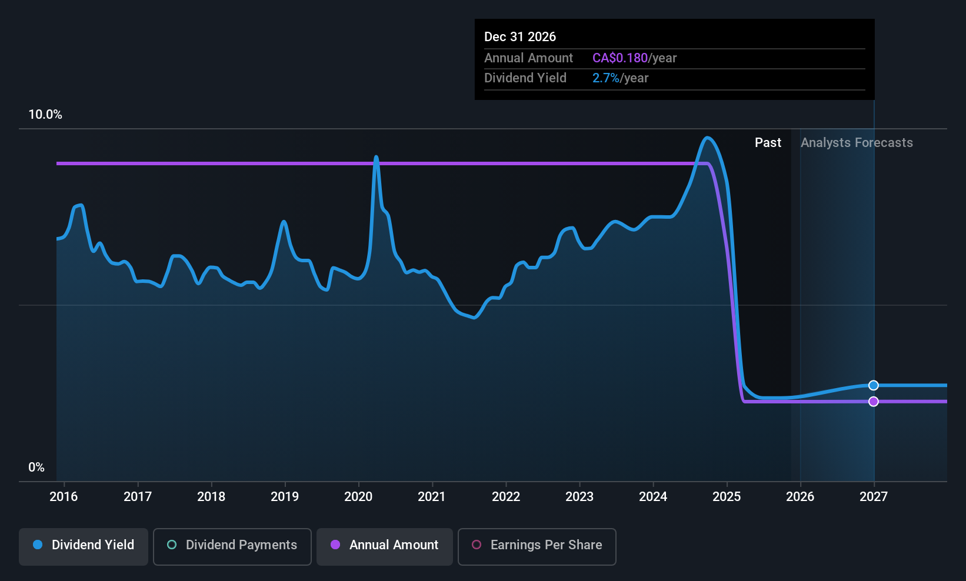966x581 pixels.
Task: Click the 2021 label on the time axis
Action: click(431, 496)
